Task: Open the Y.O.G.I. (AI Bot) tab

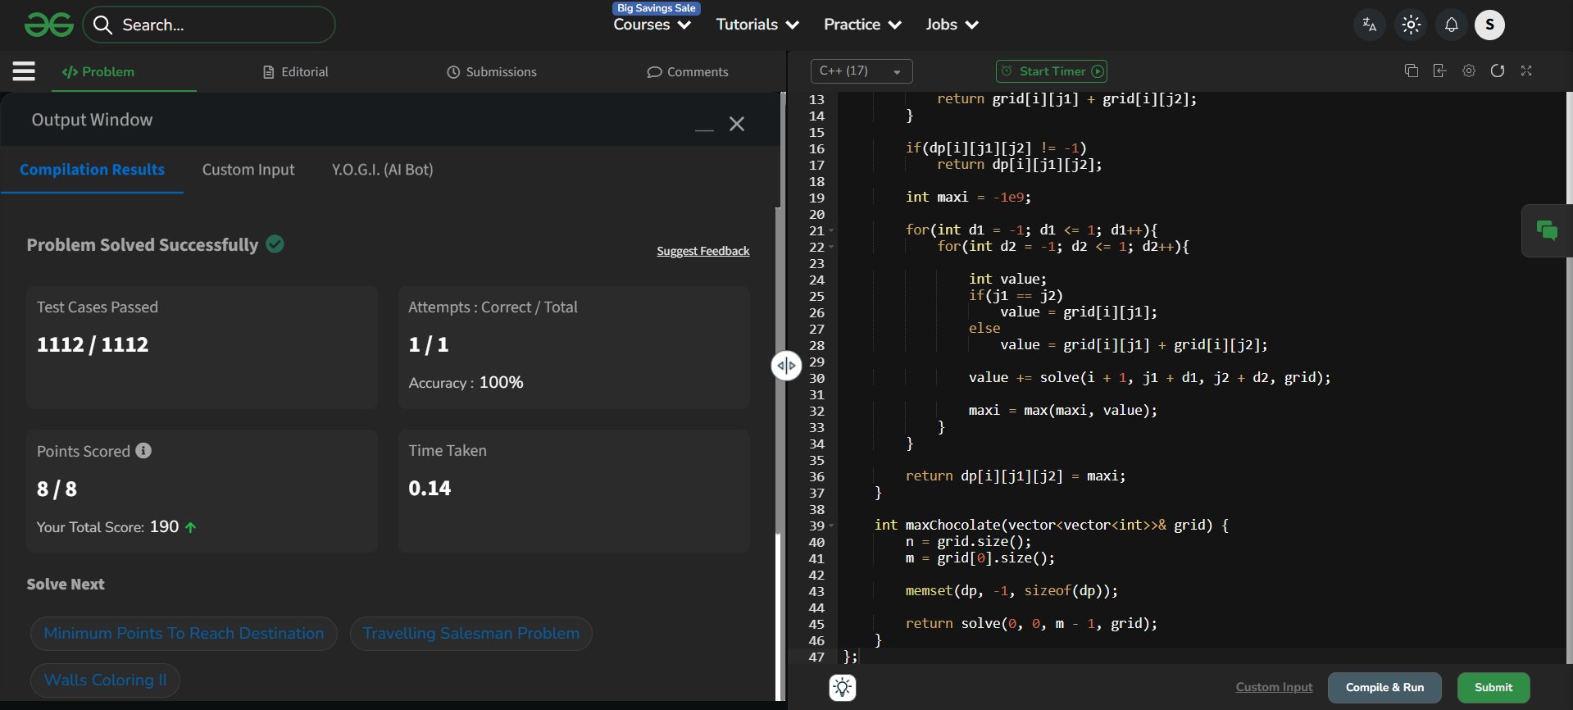Action: click(382, 170)
